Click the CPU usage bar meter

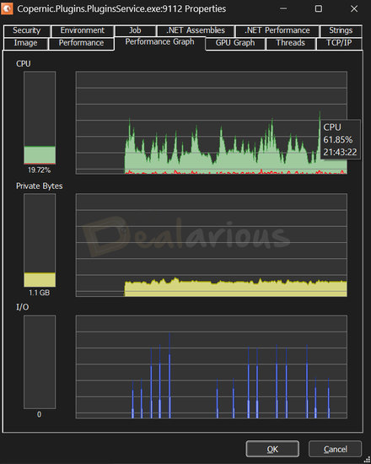tap(40, 118)
